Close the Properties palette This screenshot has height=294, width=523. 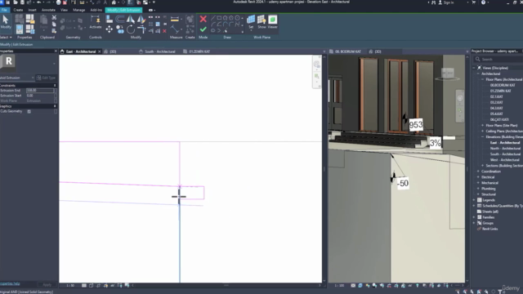[x=56, y=51]
